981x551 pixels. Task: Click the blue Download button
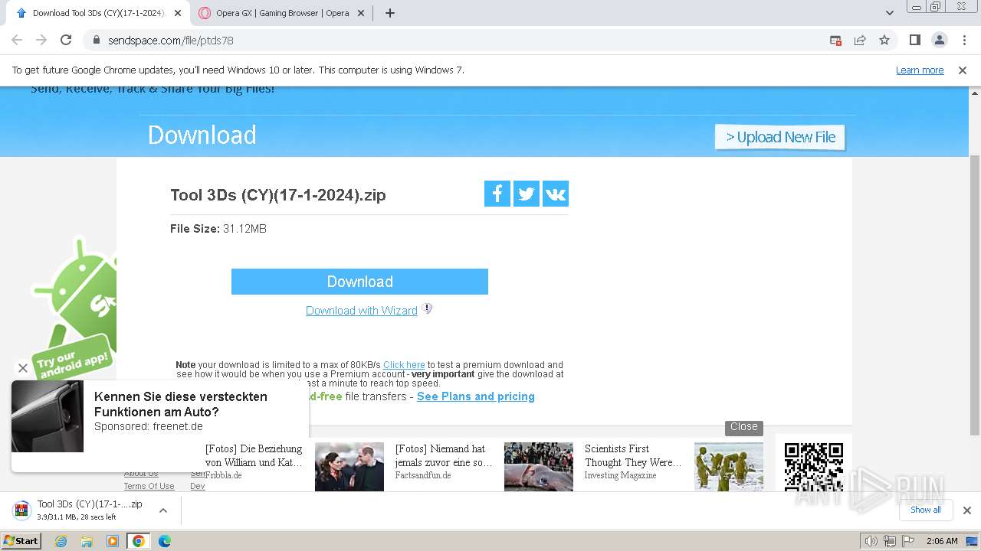tap(359, 282)
